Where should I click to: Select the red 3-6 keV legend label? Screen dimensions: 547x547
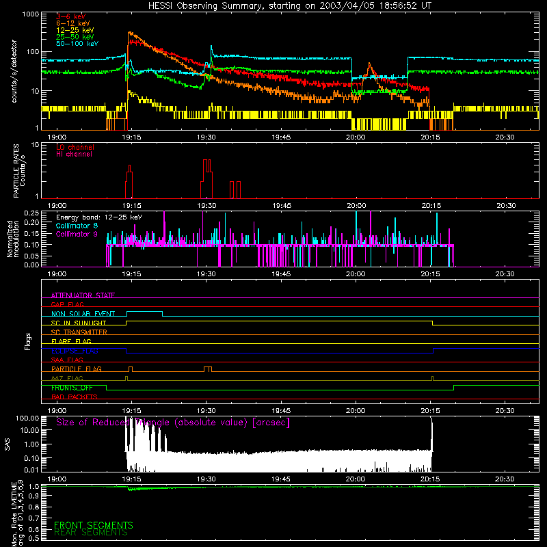pyautogui.click(x=70, y=16)
